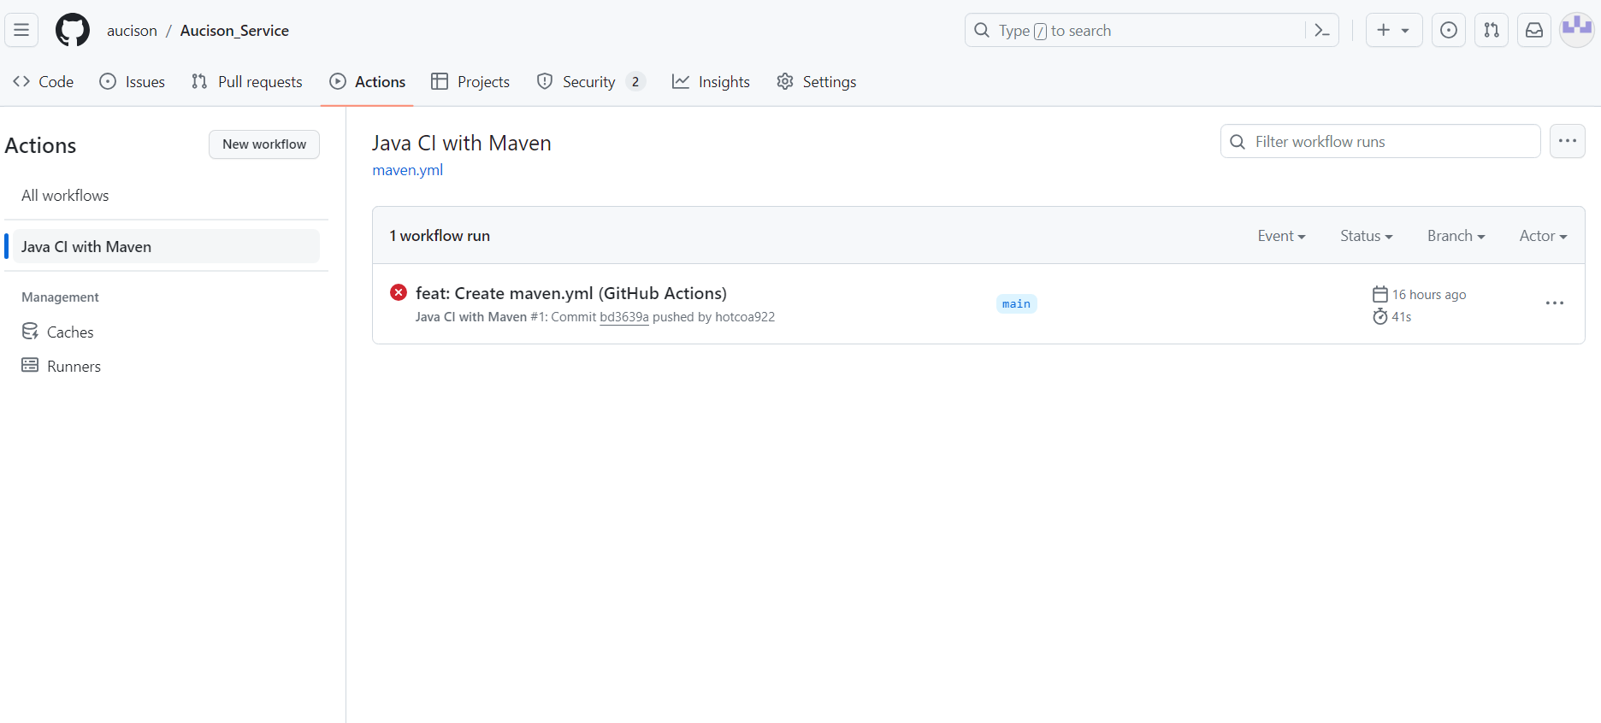Click the Filter workflow runs field

[x=1380, y=141]
